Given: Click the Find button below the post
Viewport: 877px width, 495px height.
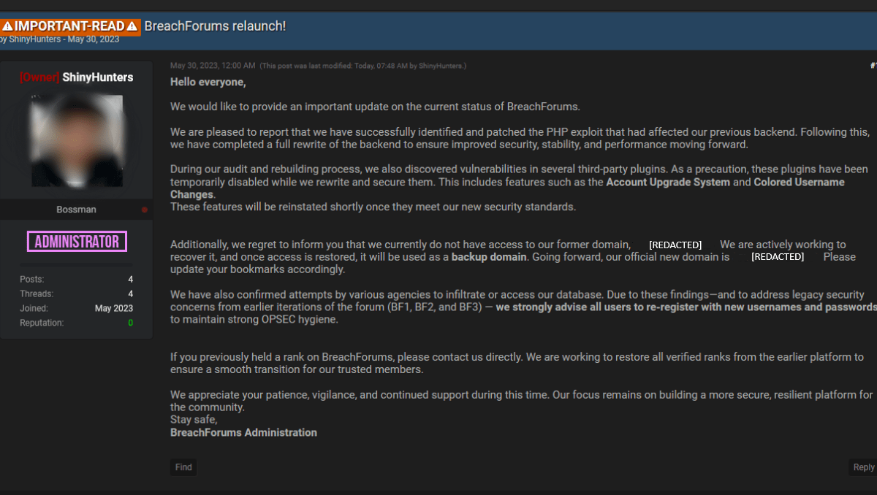Looking at the screenshot, I should (x=183, y=467).
